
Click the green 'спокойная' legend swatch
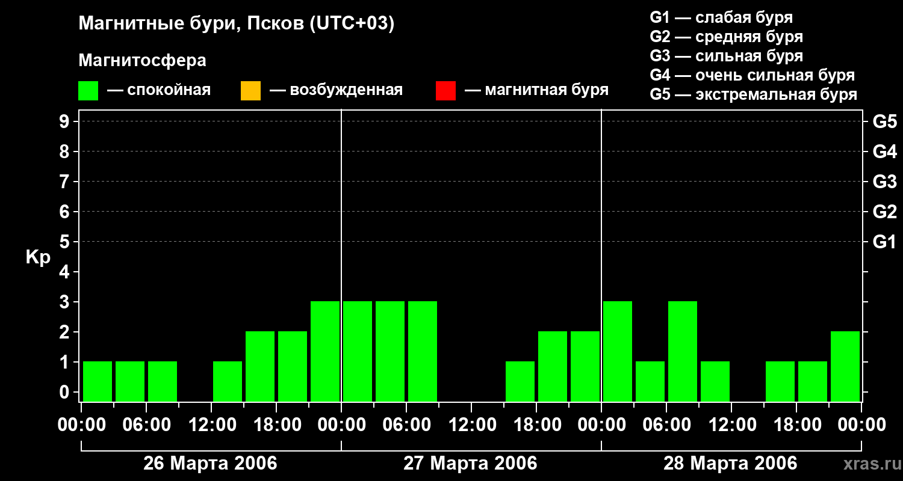[88, 91]
